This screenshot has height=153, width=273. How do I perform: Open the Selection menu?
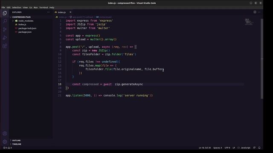(x=17, y=8)
